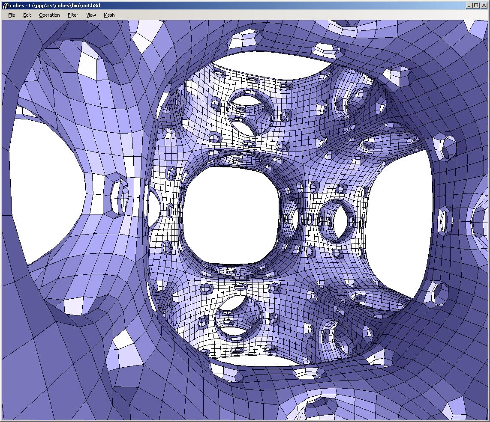This screenshot has width=490, height=422.
Task: Open the Mesh menu
Action: tap(109, 15)
